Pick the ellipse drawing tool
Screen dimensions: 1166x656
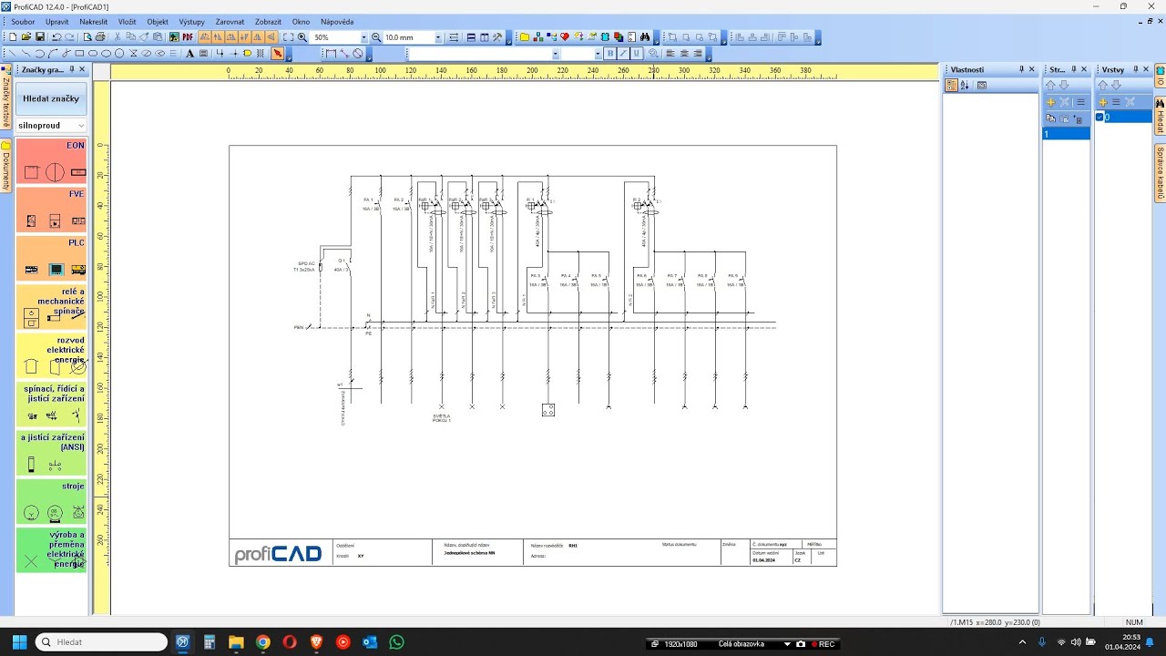[106, 53]
